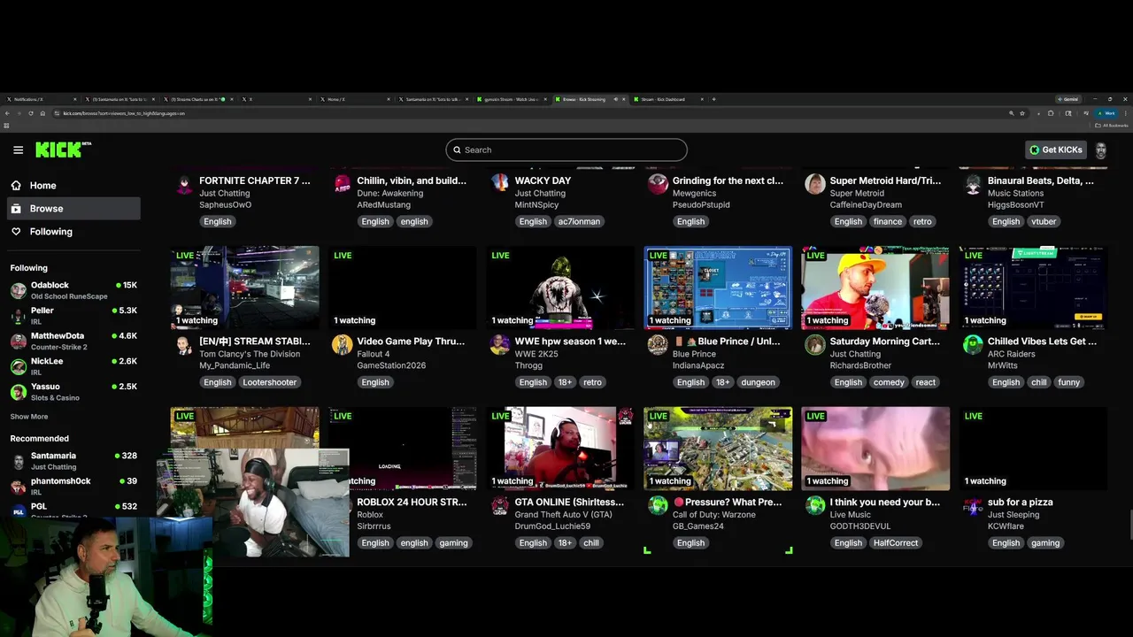Open the streamer avatar beside Chilled Vibes Lets Get
Screen dimensions: 1133x637
973,345
